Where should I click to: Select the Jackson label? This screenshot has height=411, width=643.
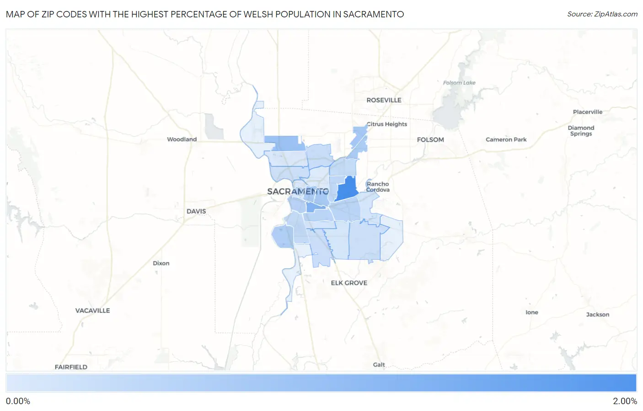click(598, 315)
